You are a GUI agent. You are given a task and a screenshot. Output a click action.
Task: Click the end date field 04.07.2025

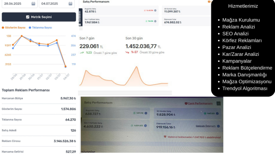pyautogui.click(x=57, y=4)
